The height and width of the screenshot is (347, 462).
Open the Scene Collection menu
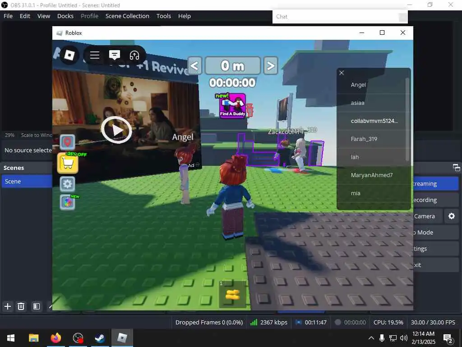pos(127,16)
